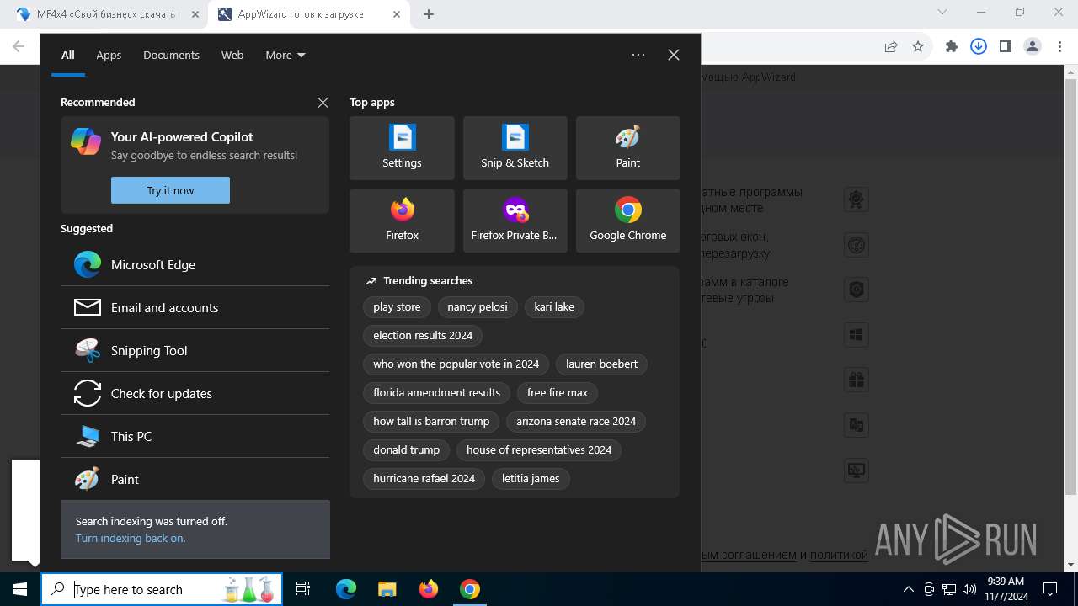Image resolution: width=1078 pixels, height=606 pixels.
Task: Search trending 'kari lake'
Action: click(x=554, y=307)
